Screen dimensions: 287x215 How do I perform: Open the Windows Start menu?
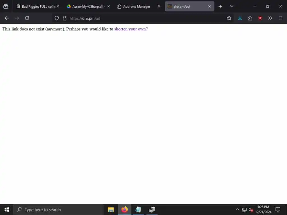pyautogui.click(x=7, y=209)
